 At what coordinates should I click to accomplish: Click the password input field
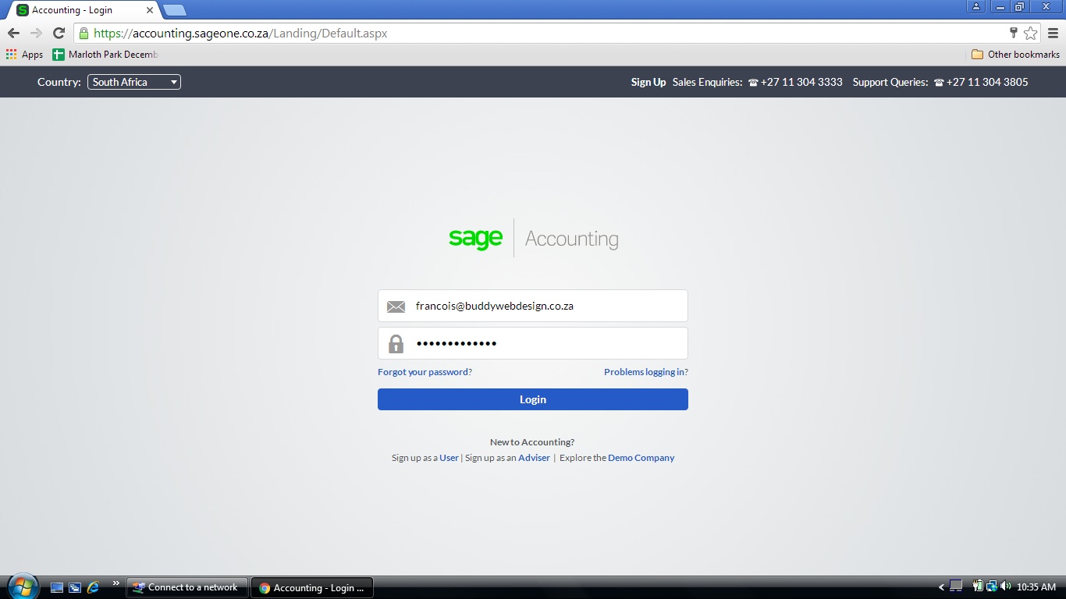coord(533,343)
